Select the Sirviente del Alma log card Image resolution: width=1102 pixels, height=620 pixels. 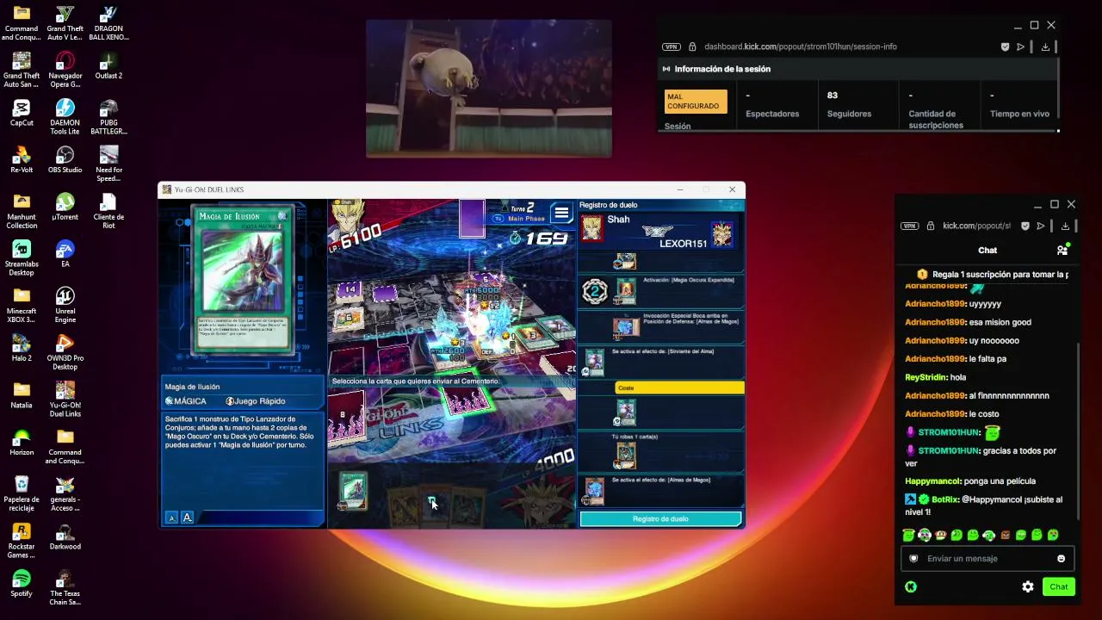pyautogui.click(x=594, y=363)
